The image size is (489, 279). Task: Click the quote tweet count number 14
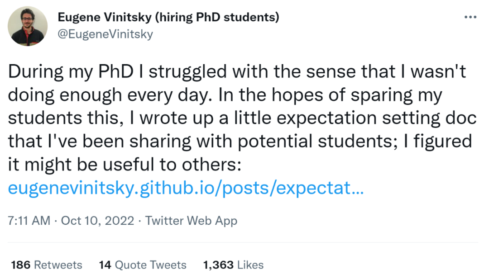(x=105, y=265)
